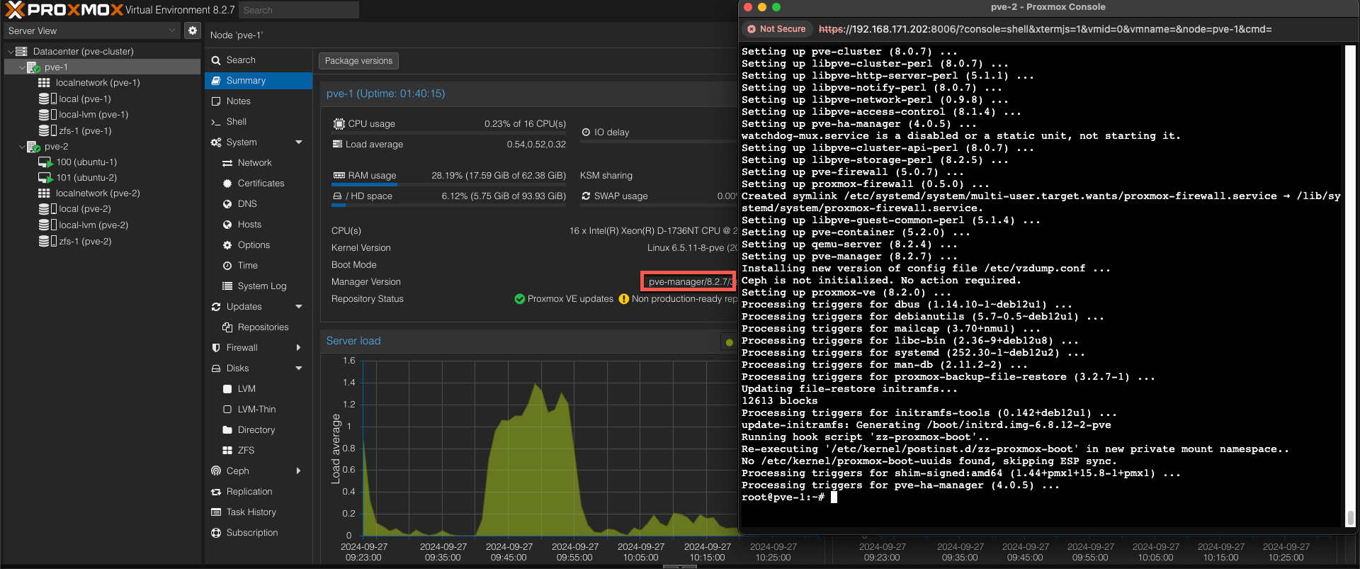Click the Not Secure badge in console window
1360x569 pixels.
[x=776, y=29]
